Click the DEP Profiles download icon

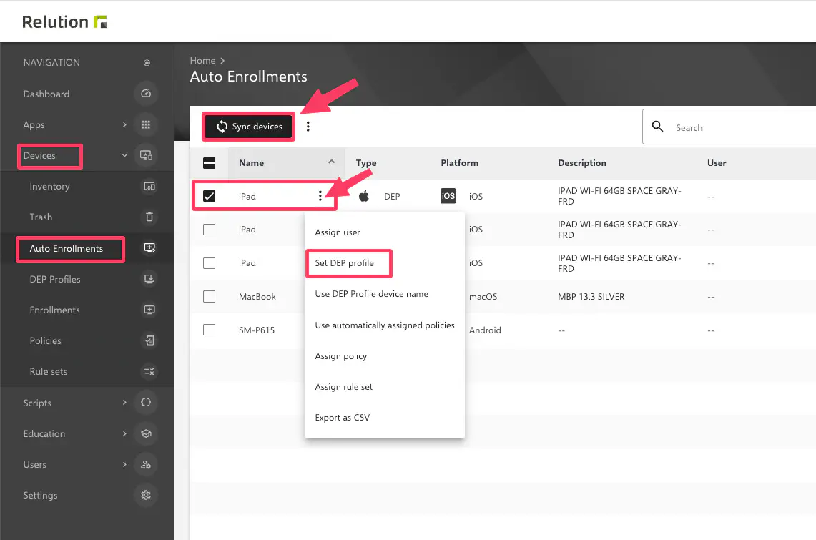(x=149, y=279)
